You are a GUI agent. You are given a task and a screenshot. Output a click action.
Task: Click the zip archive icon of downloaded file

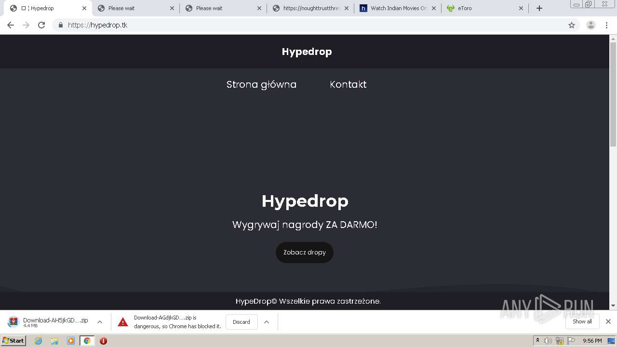coord(13,322)
